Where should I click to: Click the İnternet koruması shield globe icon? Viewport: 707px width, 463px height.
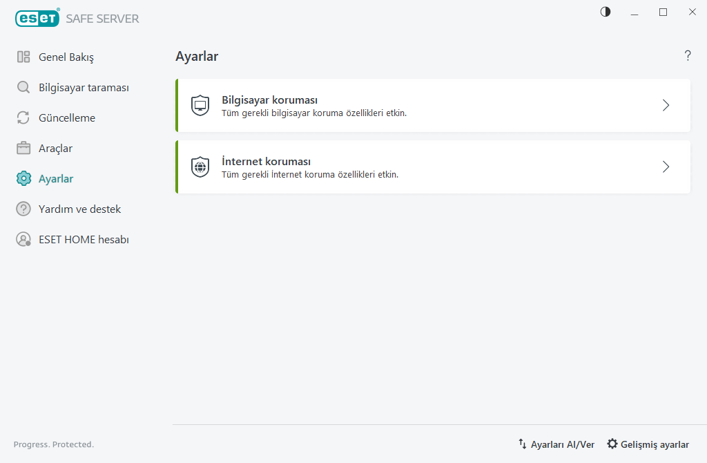pos(200,167)
